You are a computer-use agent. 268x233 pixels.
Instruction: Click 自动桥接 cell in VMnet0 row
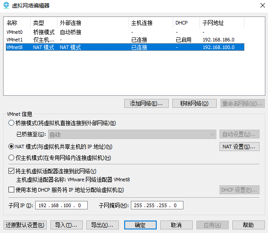pyautogui.click(x=71, y=32)
